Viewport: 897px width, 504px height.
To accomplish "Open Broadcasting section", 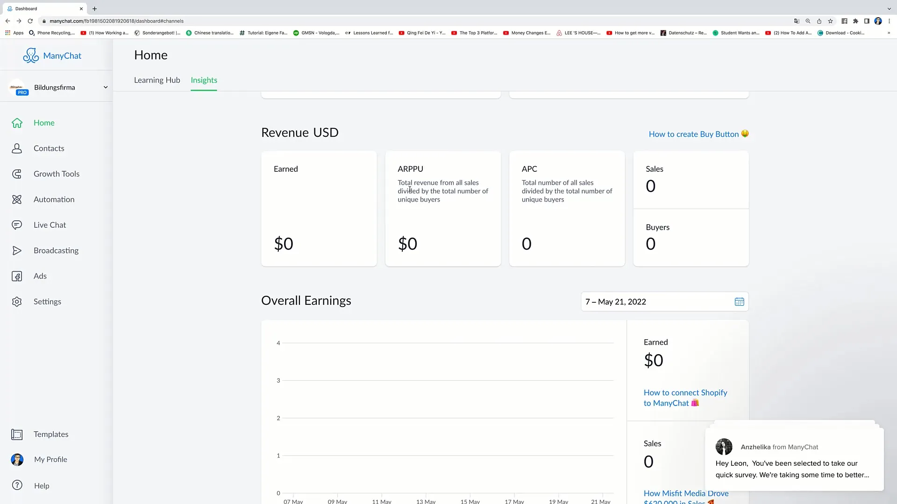I will click(56, 250).
